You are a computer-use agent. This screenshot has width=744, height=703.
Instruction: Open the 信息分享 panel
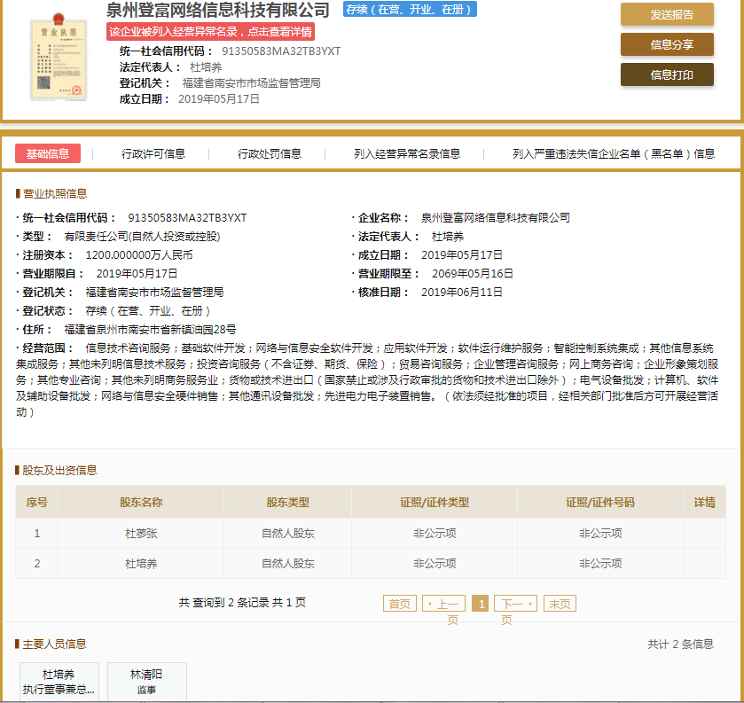(666, 44)
